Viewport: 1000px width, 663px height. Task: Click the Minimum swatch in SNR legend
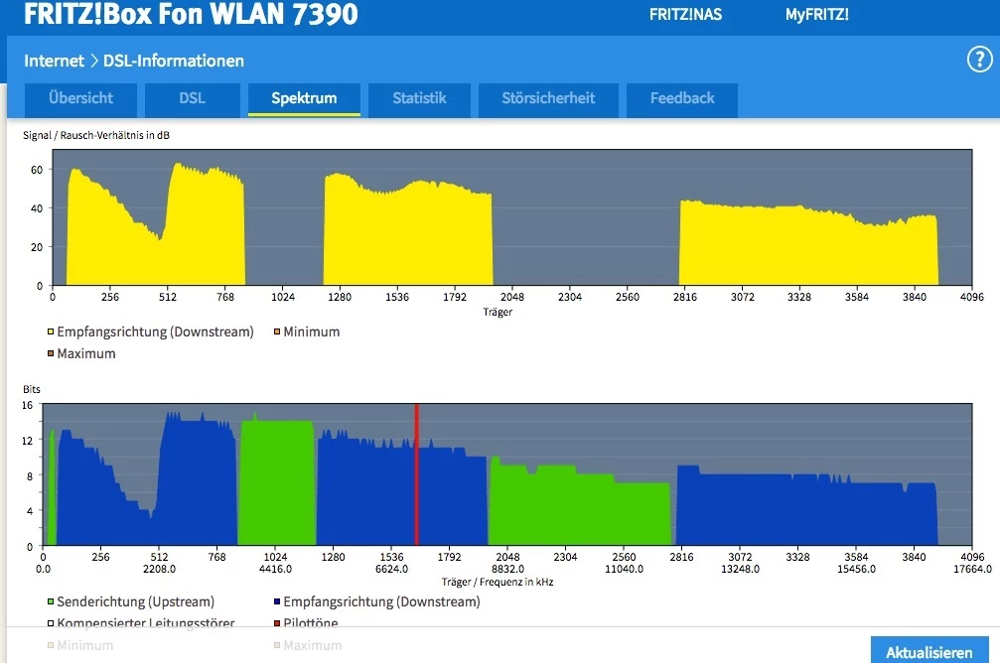277,331
